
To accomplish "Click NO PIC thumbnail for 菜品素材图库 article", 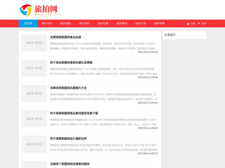I will 34,119.
